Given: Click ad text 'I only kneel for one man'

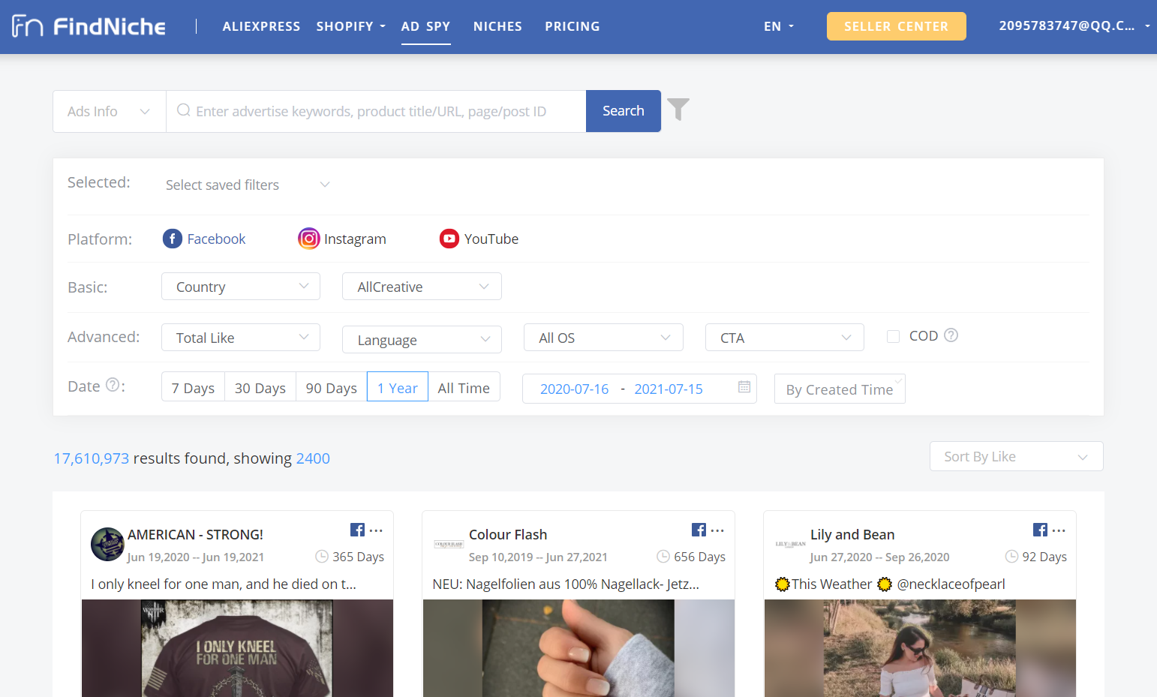Looking at the screenshot, I should [224, 584].
